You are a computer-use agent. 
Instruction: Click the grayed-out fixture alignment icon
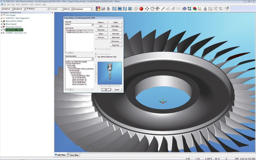[x=210, y=9]
